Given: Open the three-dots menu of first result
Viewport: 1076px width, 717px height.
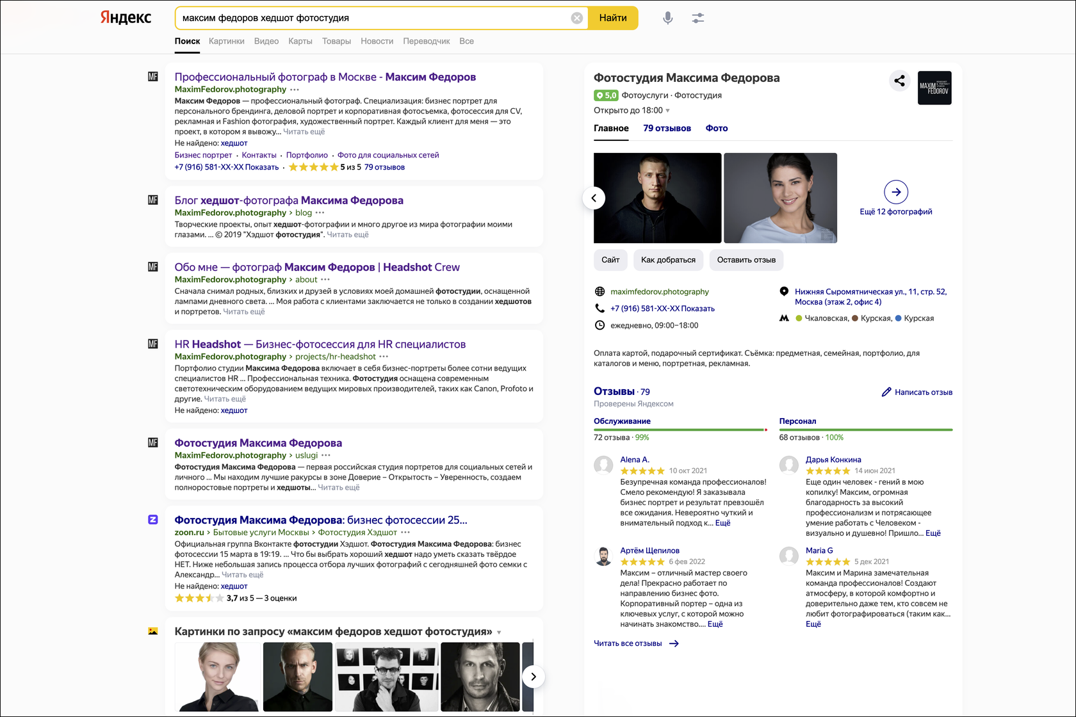Looking at the screenshot, I should (295, 90).
